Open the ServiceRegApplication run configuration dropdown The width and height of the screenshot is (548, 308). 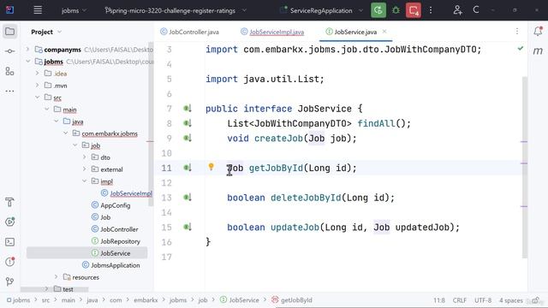coord(322,10)
